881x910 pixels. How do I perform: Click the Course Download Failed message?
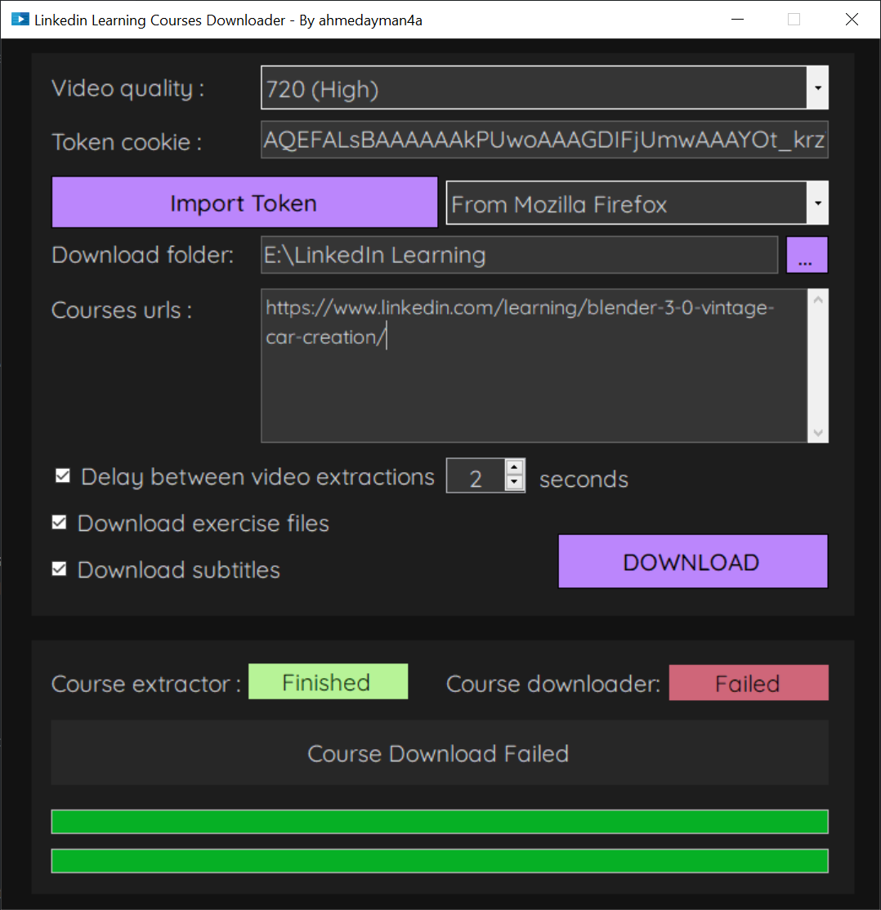tap(439, 753)
